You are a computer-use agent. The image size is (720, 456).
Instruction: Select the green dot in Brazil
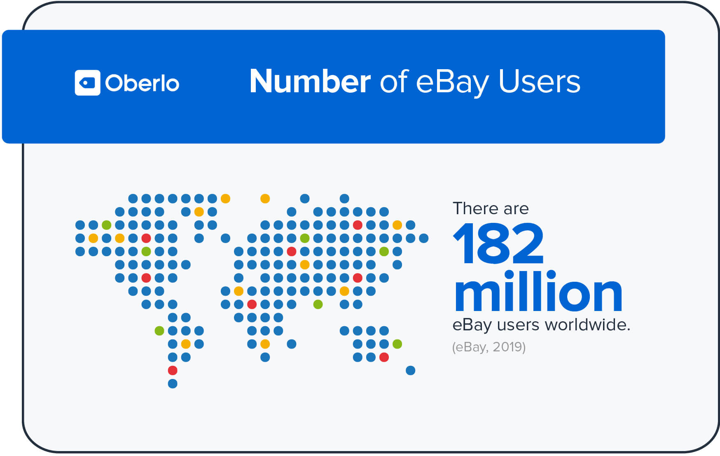point(160,330)
